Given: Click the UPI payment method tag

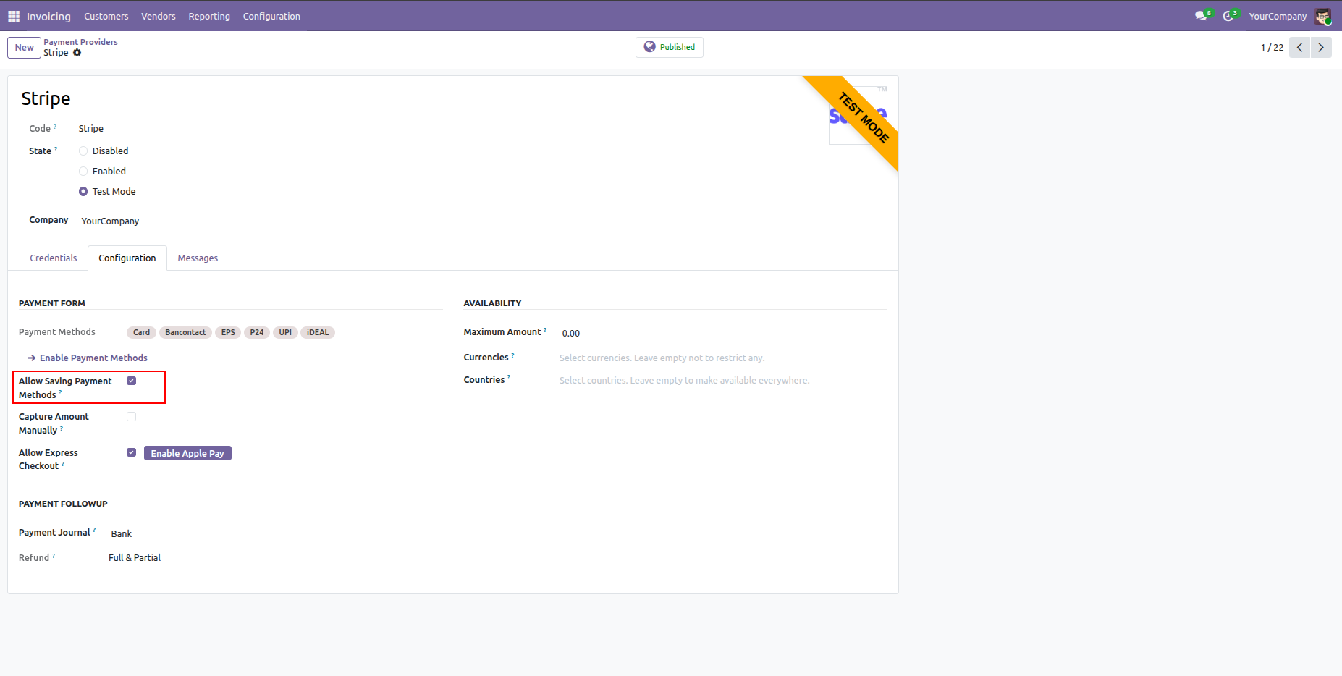Looking at the screenshot, I should point(285,333).
